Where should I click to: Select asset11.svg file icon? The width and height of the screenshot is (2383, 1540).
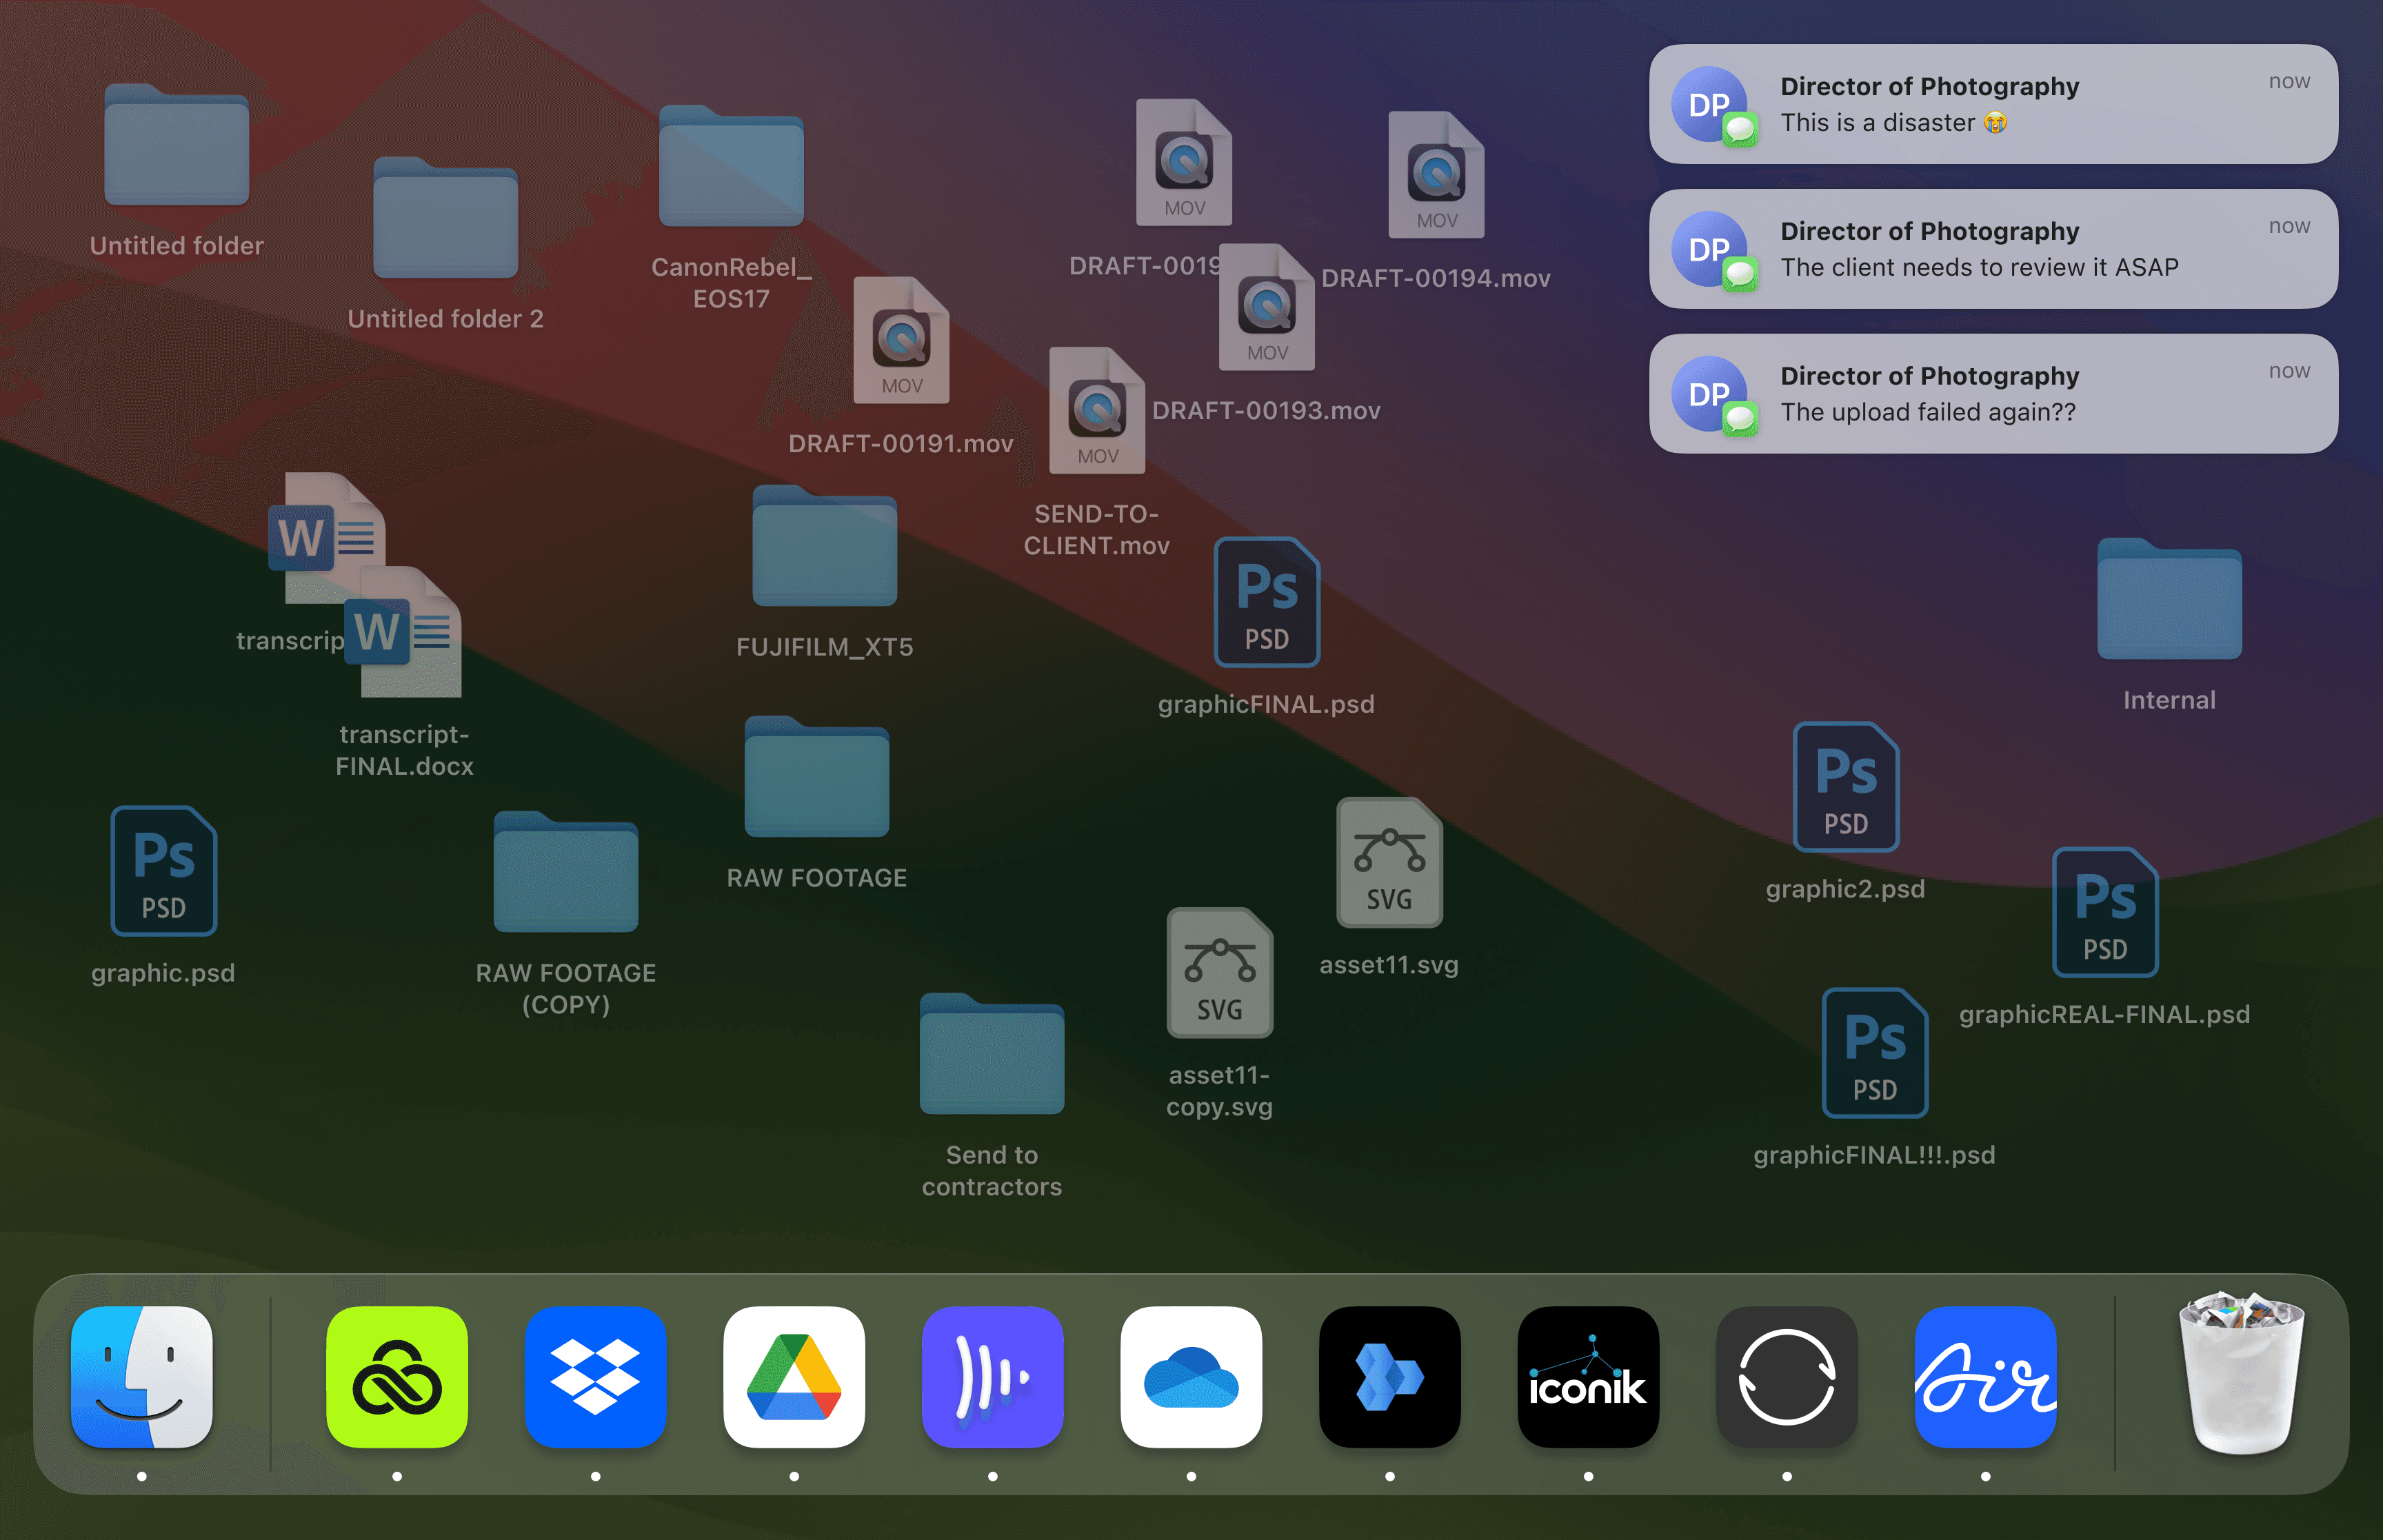click(1388, 863)
